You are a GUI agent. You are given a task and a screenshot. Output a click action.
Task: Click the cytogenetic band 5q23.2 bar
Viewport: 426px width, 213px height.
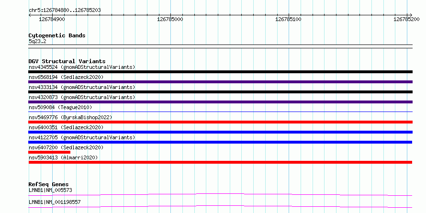220,46
